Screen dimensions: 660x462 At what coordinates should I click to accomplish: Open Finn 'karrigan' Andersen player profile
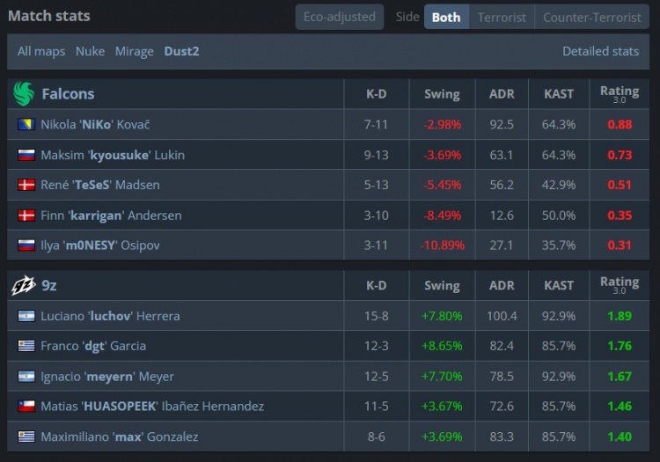pos(111,216)
